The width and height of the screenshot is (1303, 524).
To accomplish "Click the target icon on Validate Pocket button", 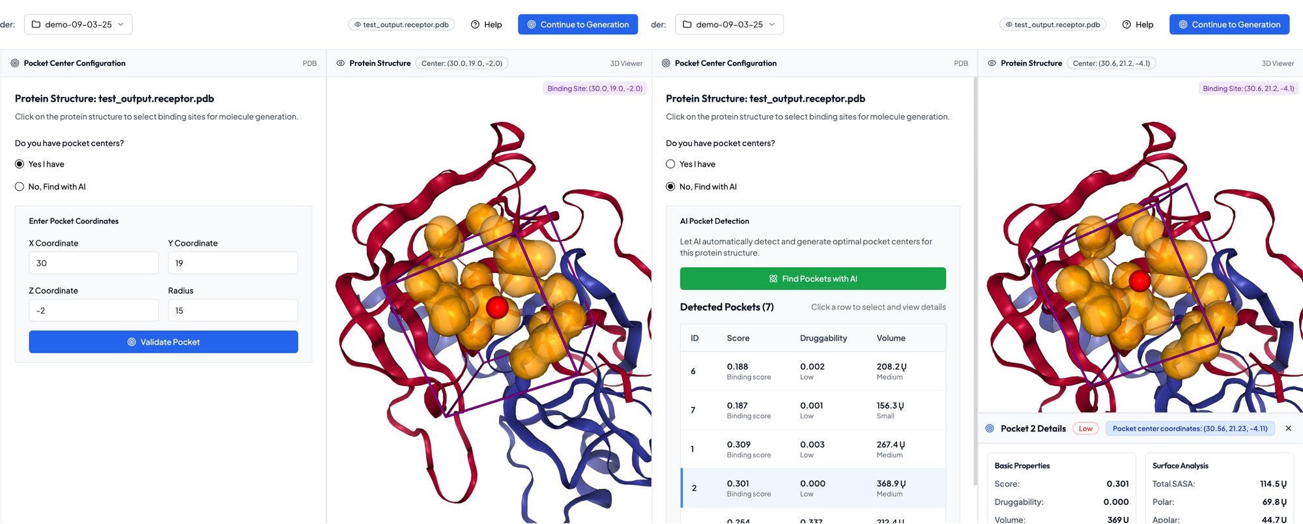I will (x=131, y=342).
